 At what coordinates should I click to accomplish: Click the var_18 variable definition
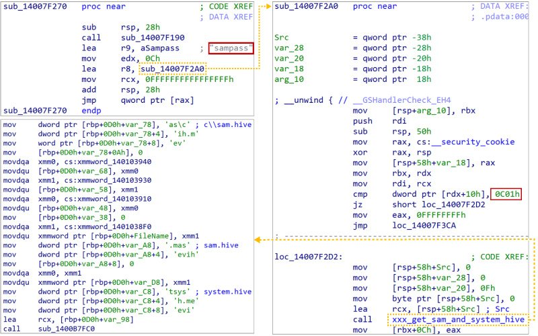pyautogui.click(x=353, y=69)
